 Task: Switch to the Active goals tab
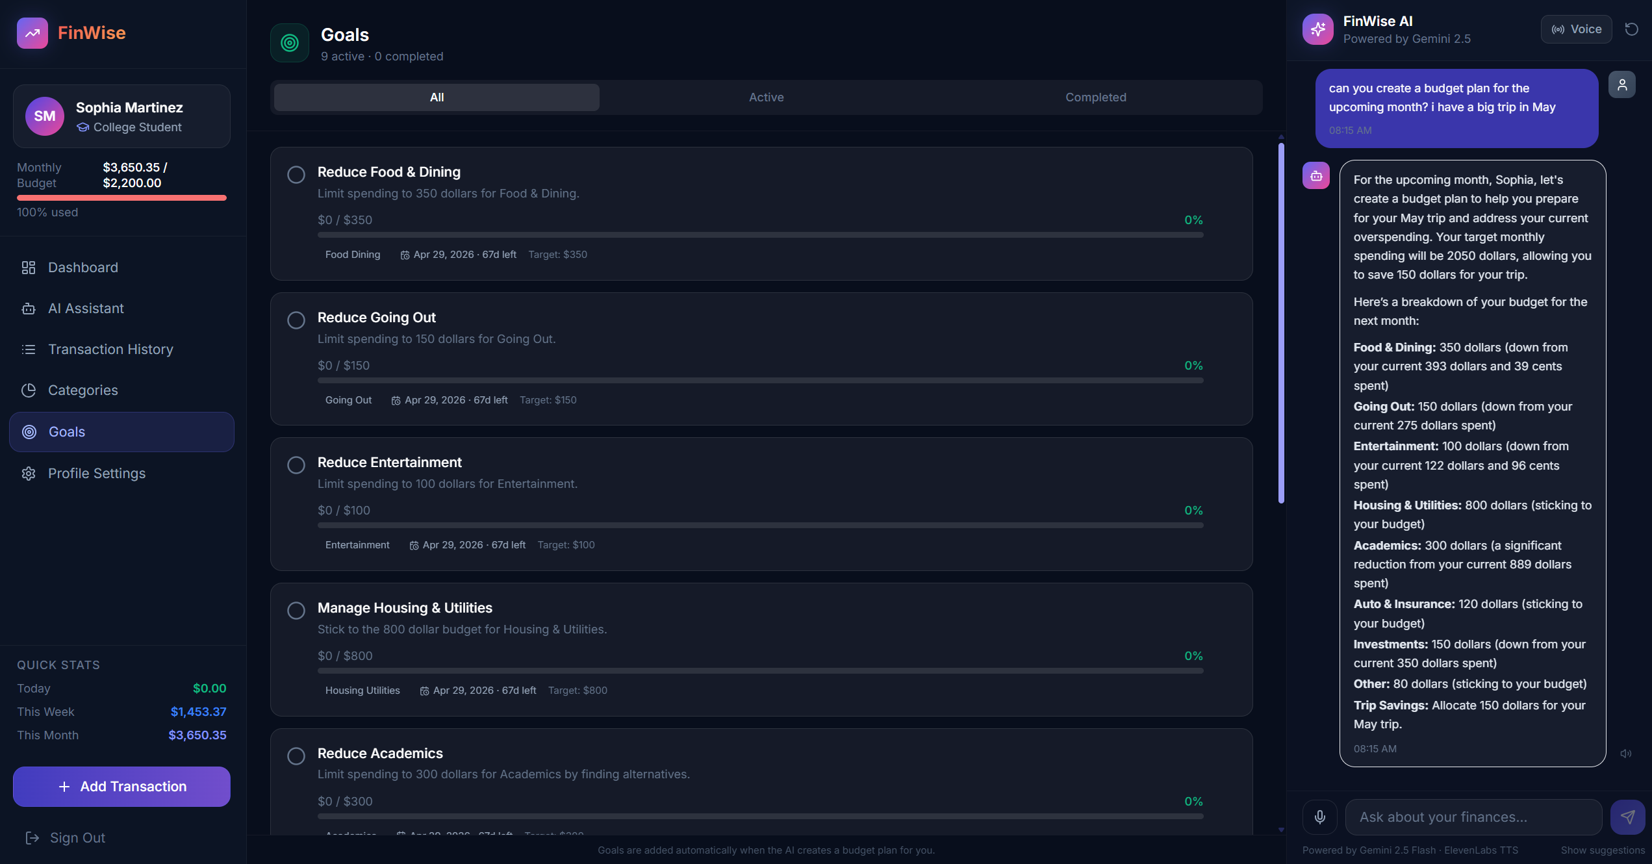(766, 97)
